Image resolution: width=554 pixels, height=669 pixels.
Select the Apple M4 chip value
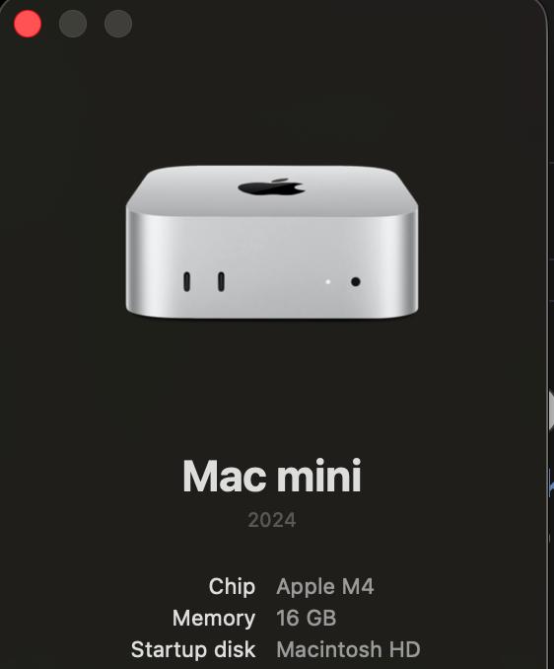click(x=325, y=587)
